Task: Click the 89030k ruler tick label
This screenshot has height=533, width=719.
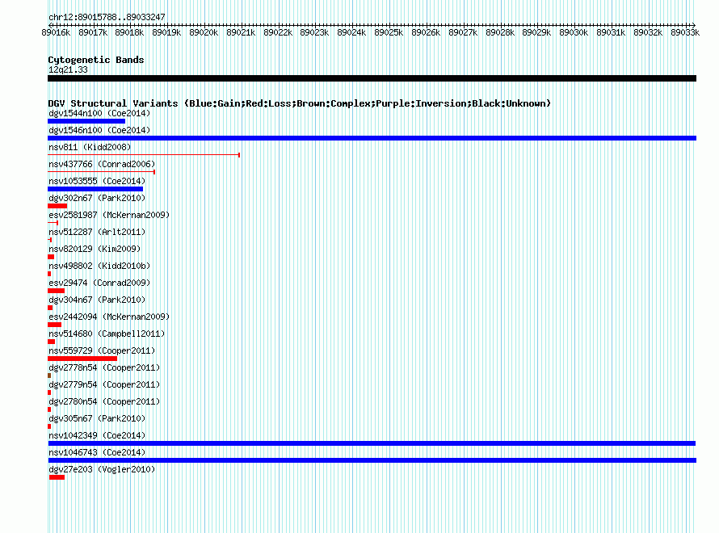Action: point(574,32)
